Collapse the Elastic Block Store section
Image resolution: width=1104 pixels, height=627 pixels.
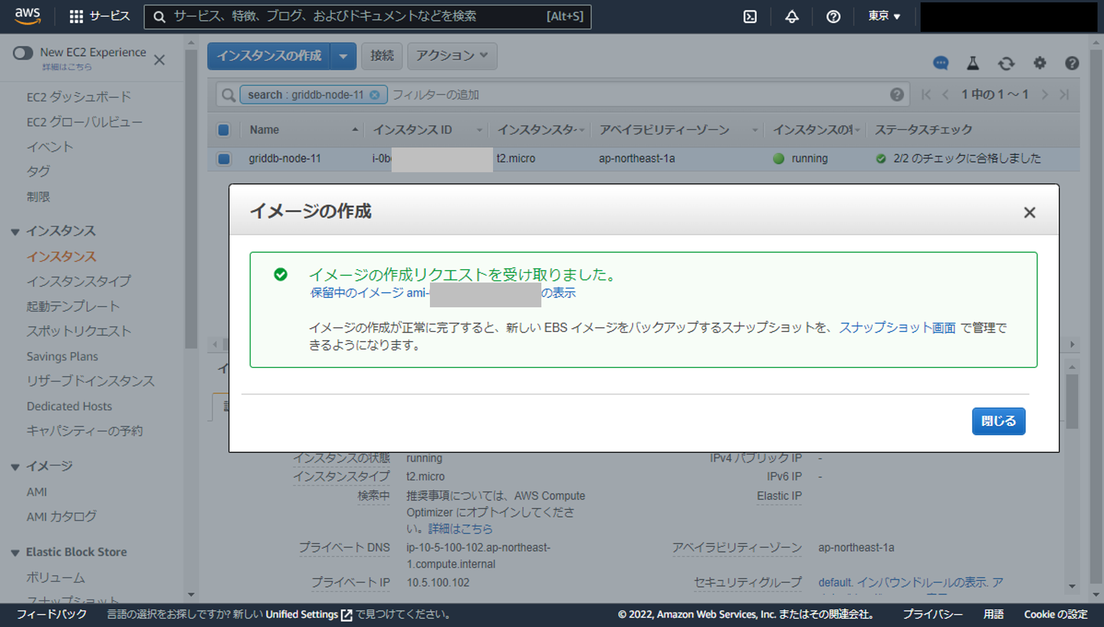15,553
